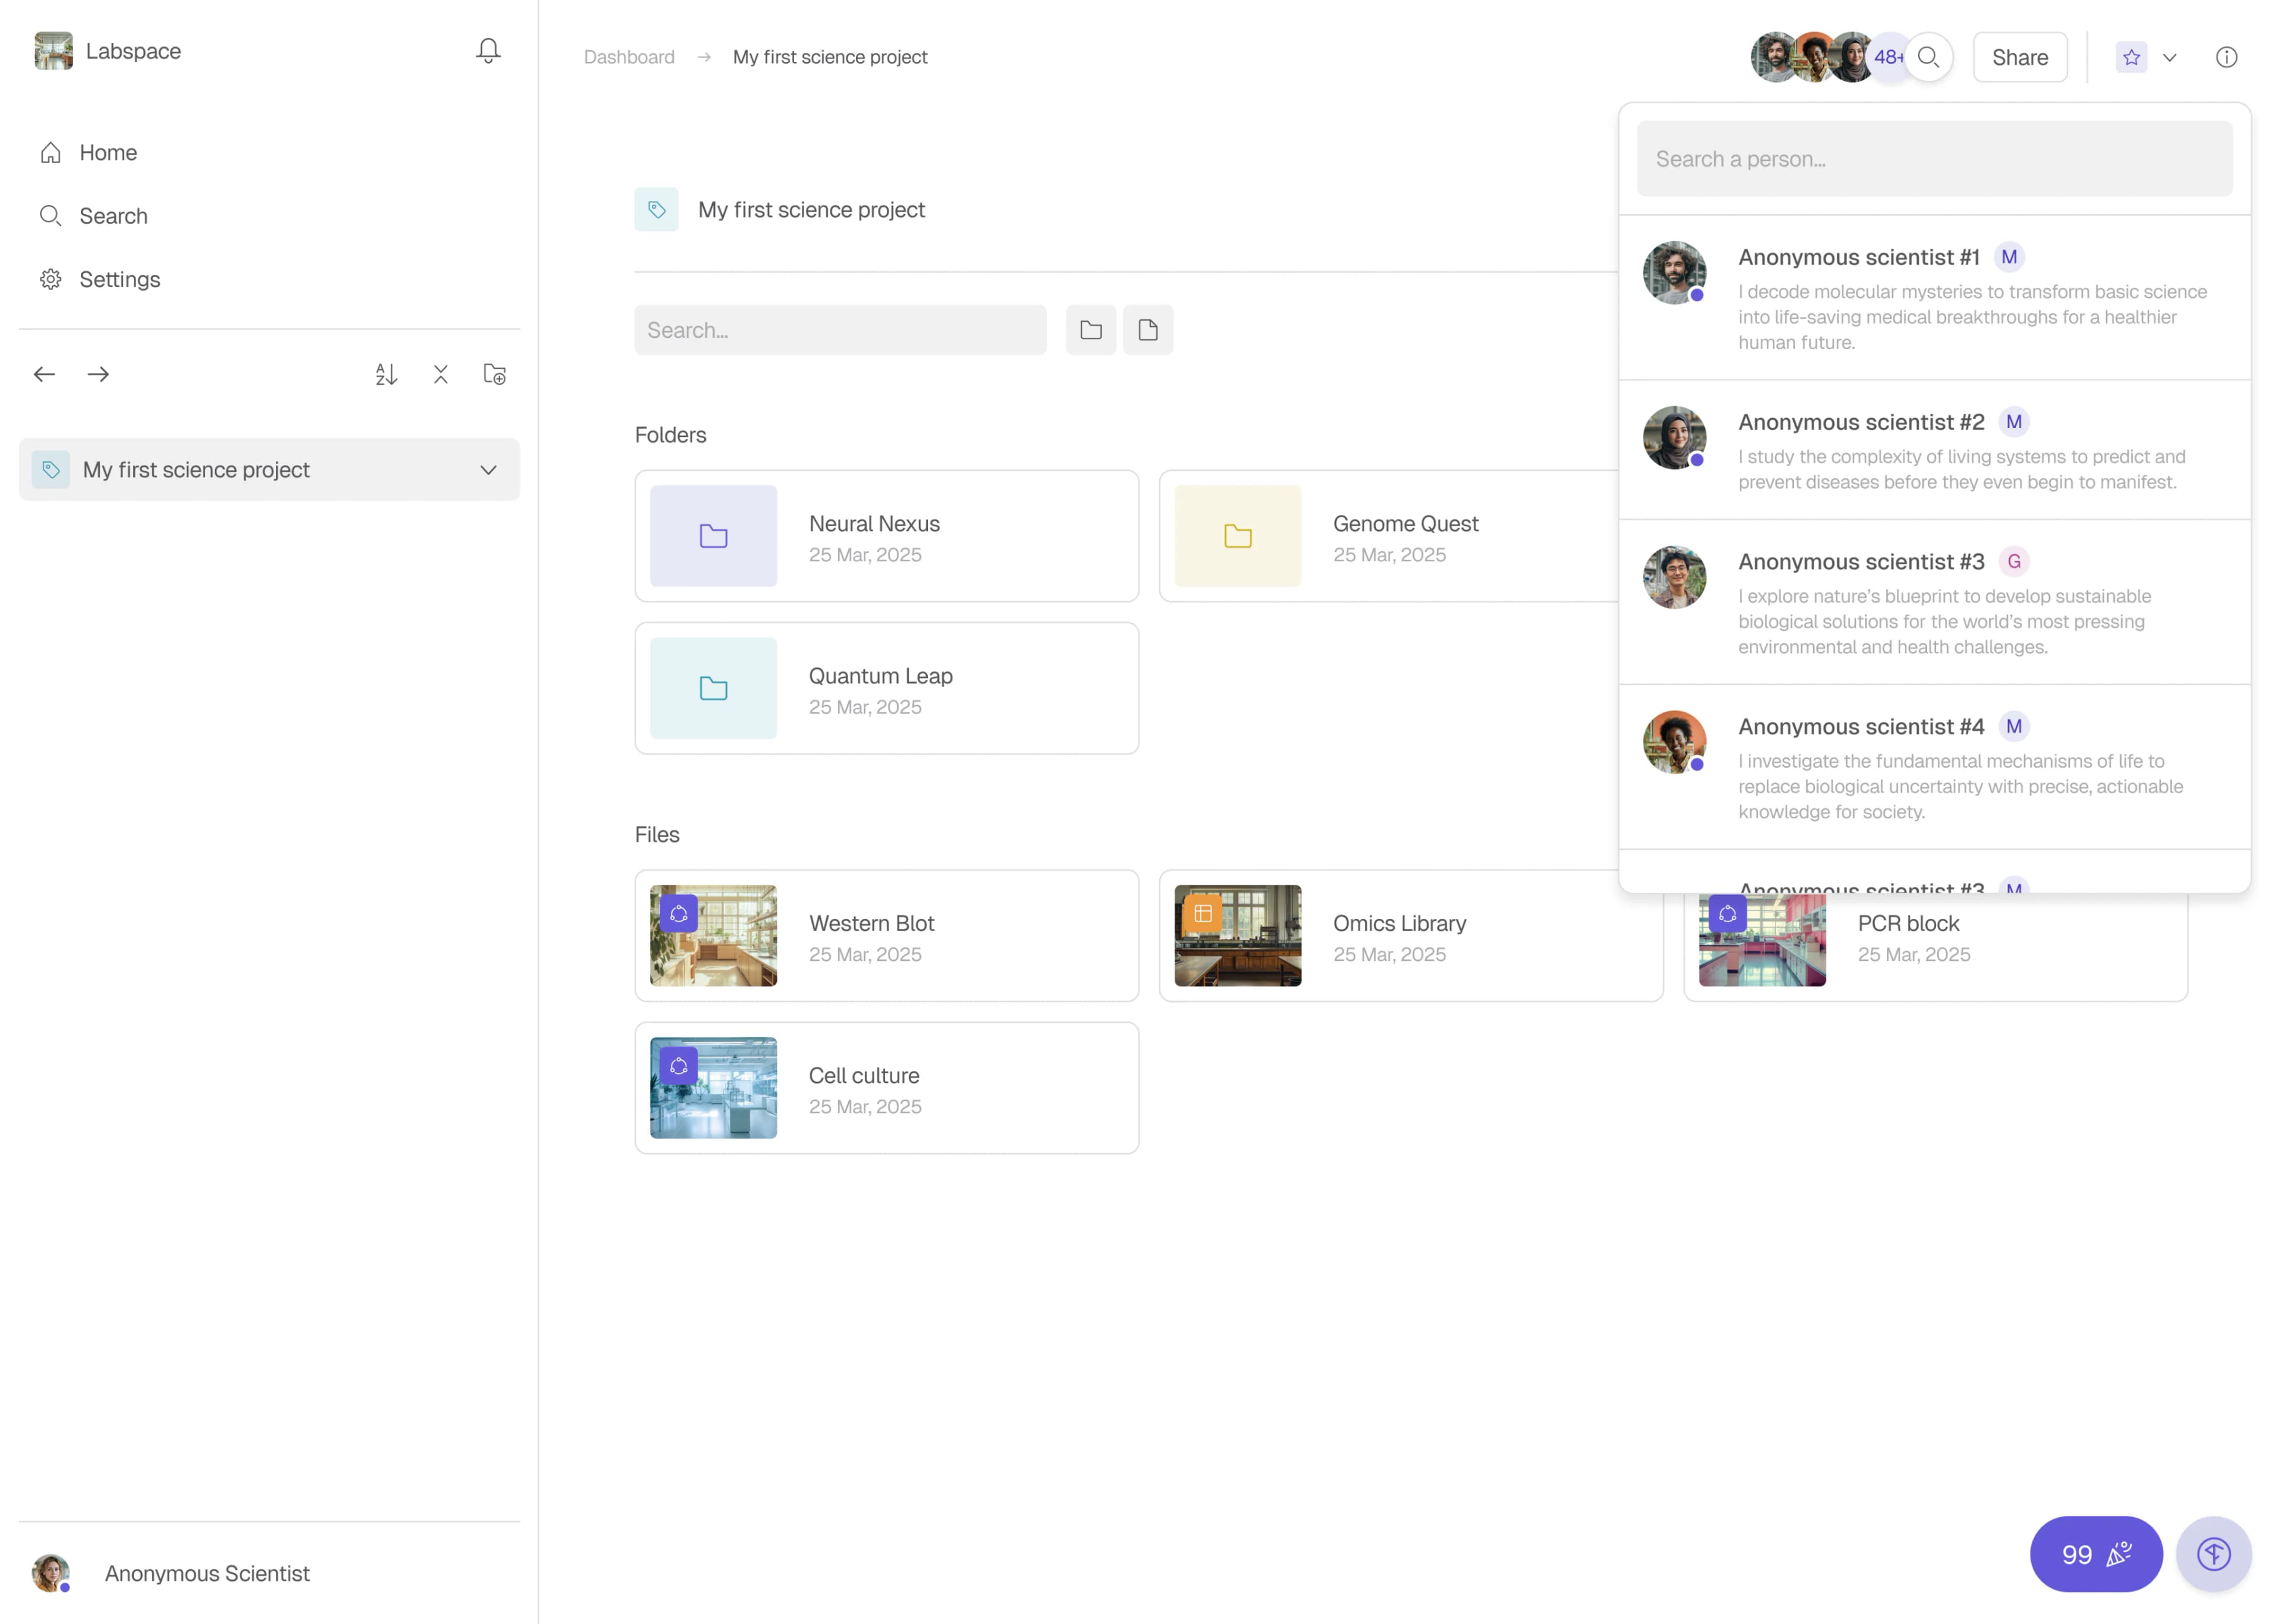Focus the project Search field
This screenshot has height=1624, width=2284.
pos(840,330)
